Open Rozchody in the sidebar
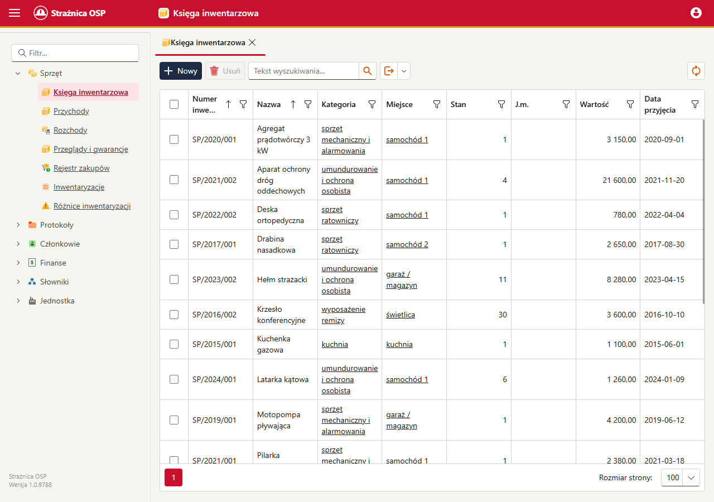The image size is (714, 502). pos(70,130)
